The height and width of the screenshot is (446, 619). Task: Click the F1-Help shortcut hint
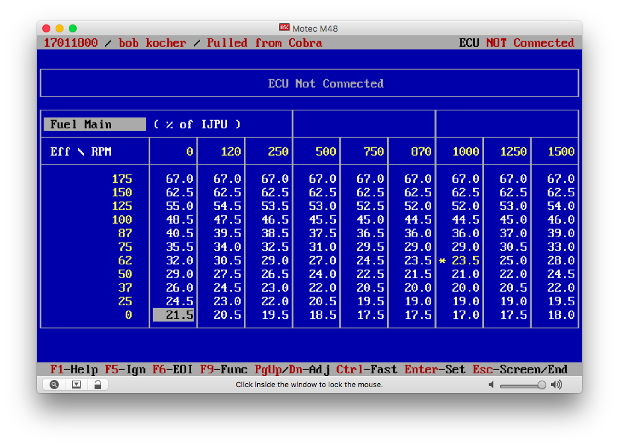[x=74, y=369]
